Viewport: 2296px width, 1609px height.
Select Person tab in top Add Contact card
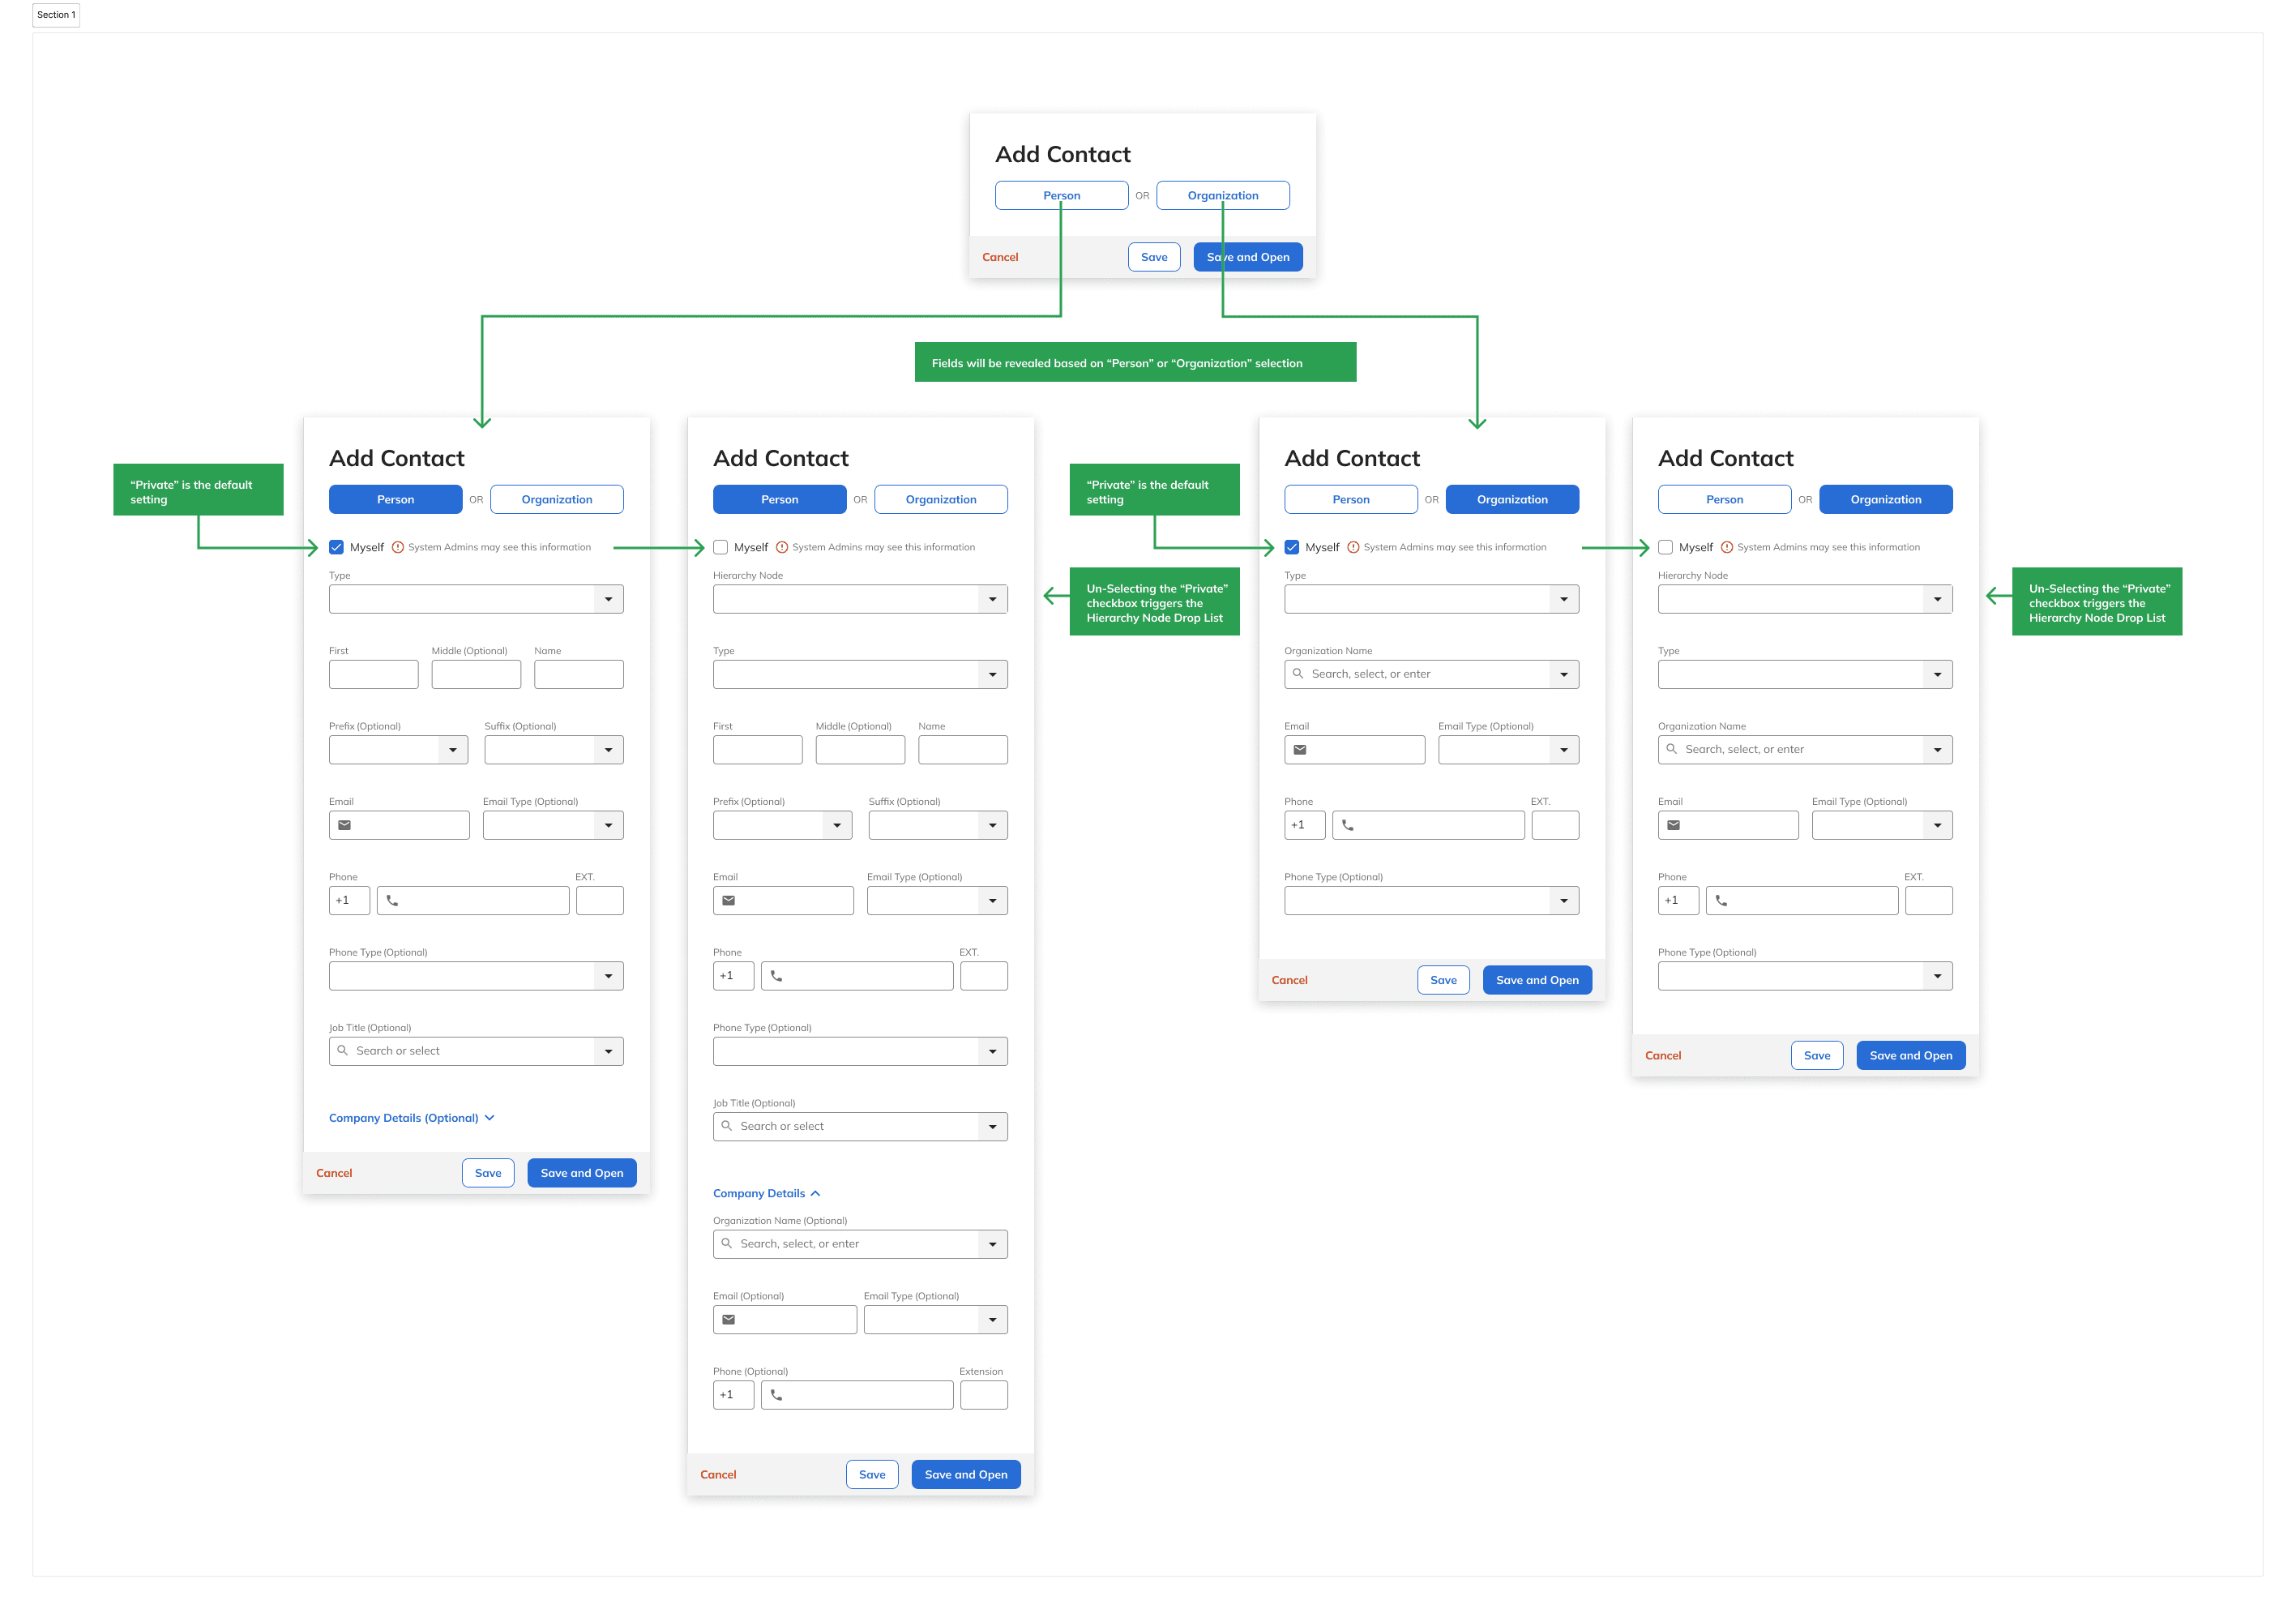[1061, 195]
